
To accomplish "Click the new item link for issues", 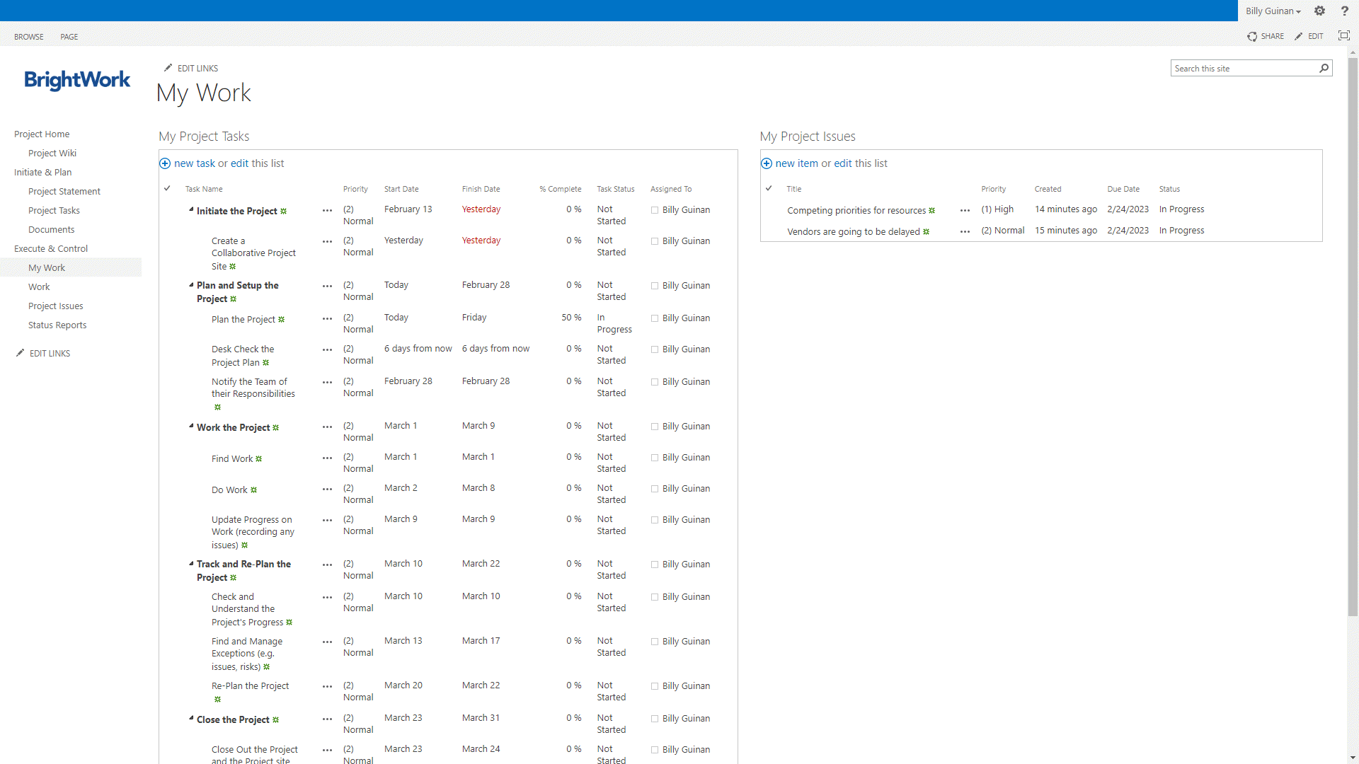I will coord(796,163).
